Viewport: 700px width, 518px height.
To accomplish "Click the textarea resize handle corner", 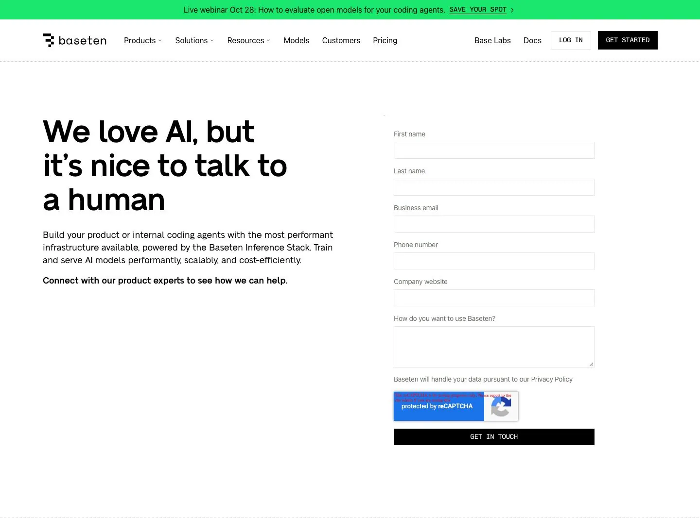I will pyautogui.click(x=591, y=364).
